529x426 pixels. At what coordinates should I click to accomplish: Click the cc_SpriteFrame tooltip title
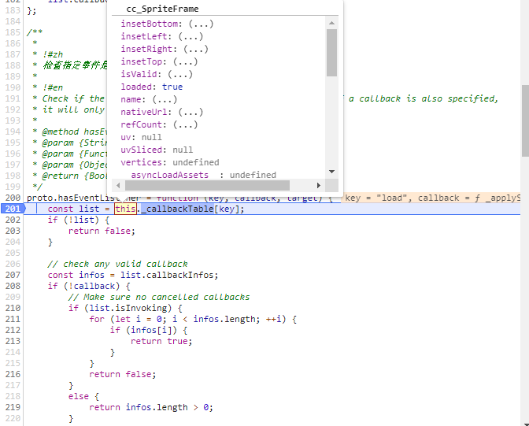(162, 9)
